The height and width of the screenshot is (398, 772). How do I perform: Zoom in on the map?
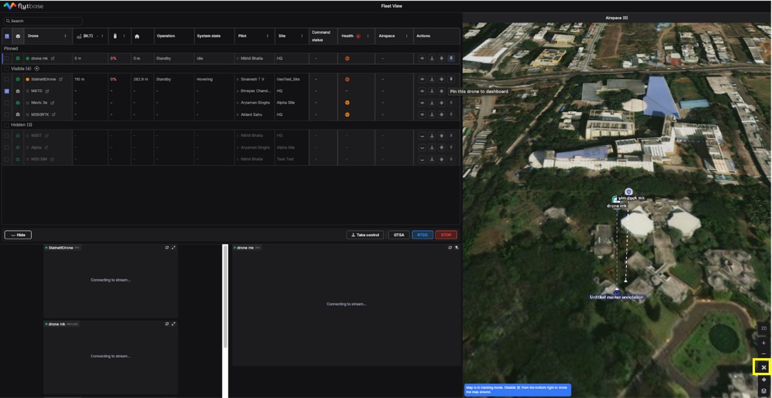pyautogui.click(x=763, y=343)
